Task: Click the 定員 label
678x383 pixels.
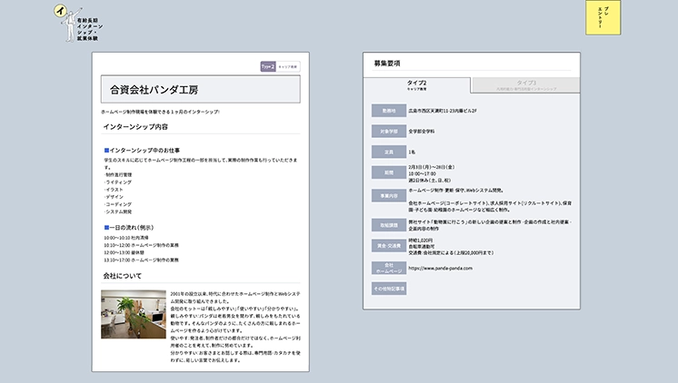Action: (x=388, y=151)
